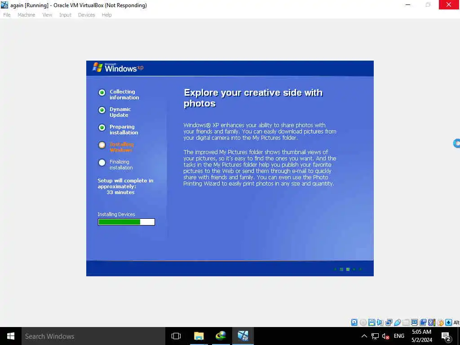
Task: Click the clock showing 5:05 AM
Action: tap(421, 332)
